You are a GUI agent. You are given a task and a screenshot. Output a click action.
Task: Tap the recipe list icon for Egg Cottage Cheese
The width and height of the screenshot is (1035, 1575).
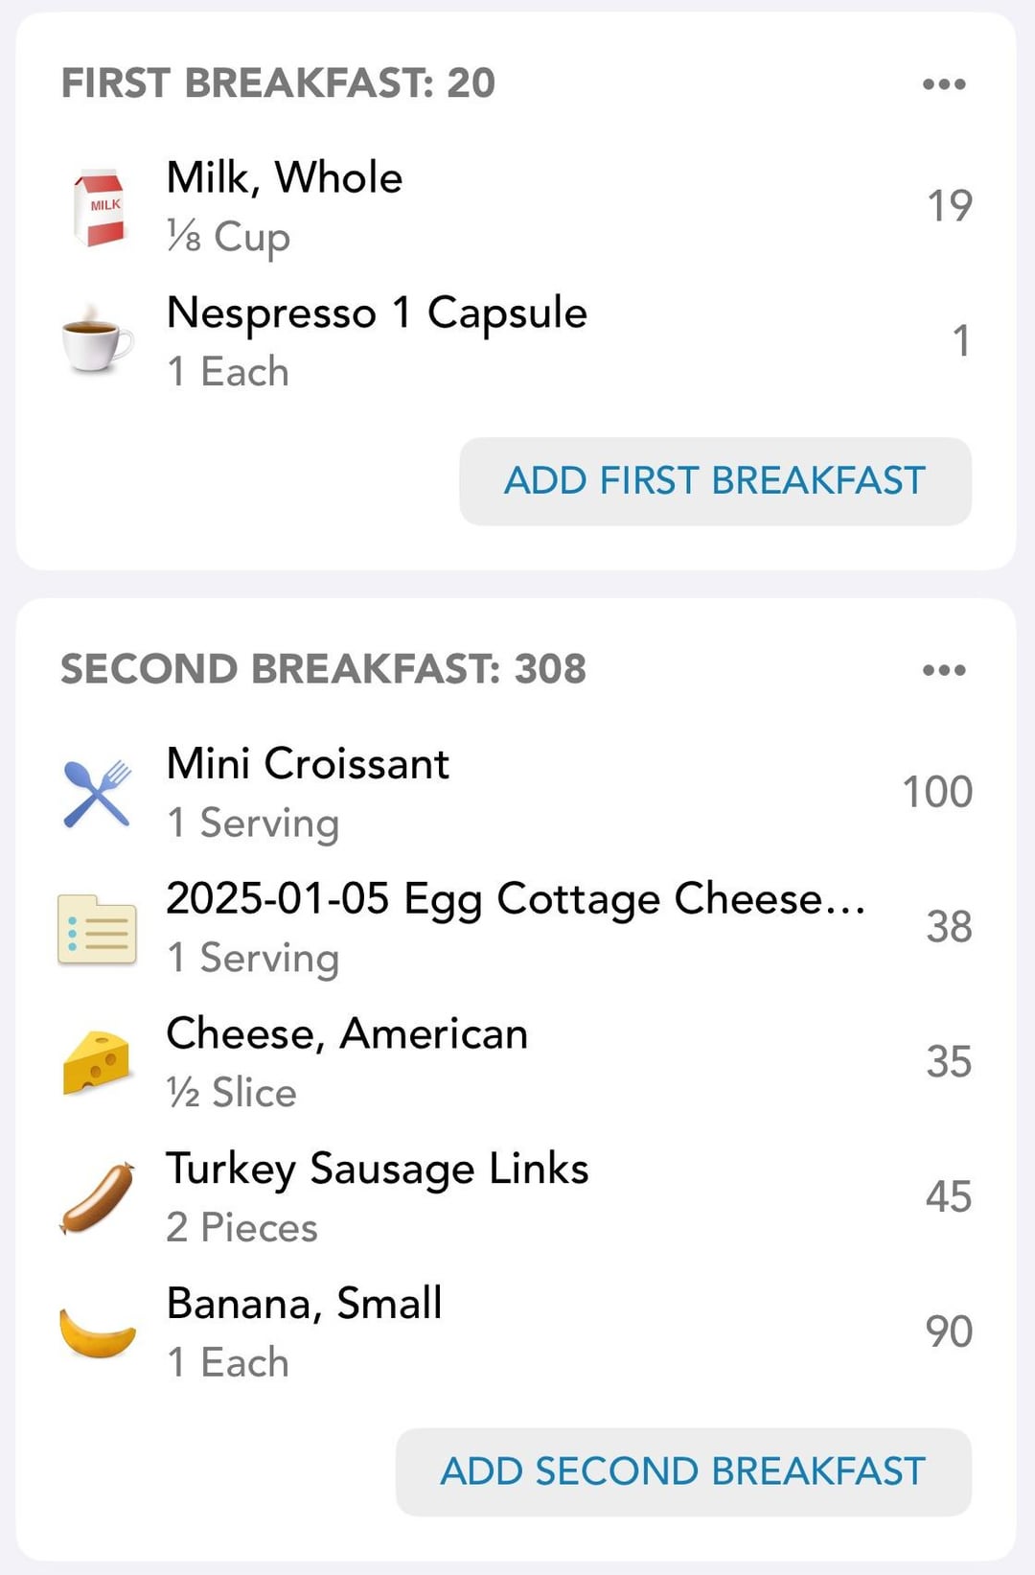click(97, 928)
